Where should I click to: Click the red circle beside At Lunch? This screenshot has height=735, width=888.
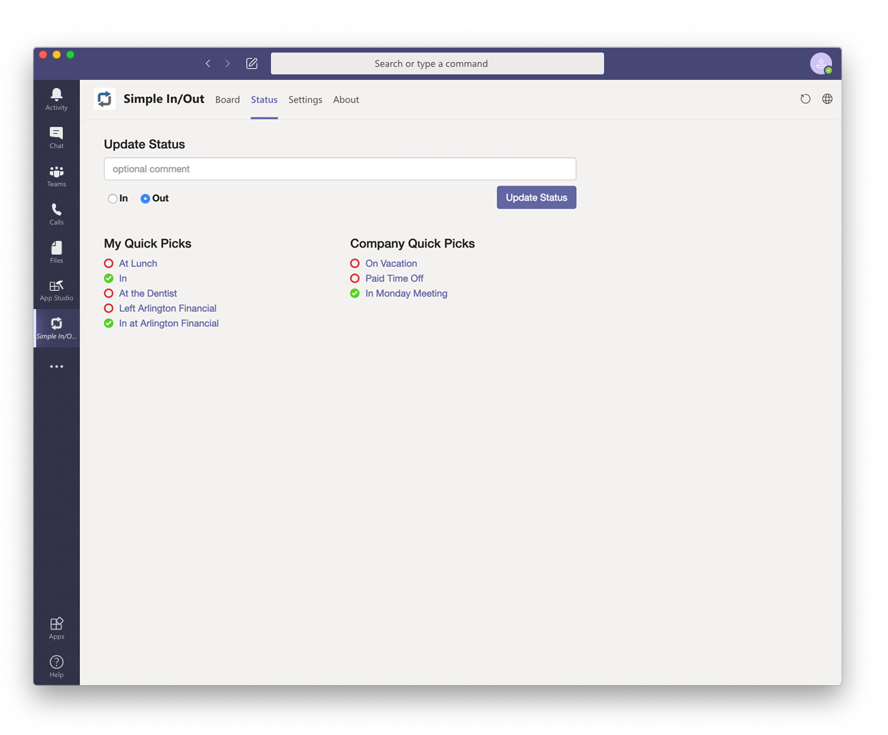[109, 263]
